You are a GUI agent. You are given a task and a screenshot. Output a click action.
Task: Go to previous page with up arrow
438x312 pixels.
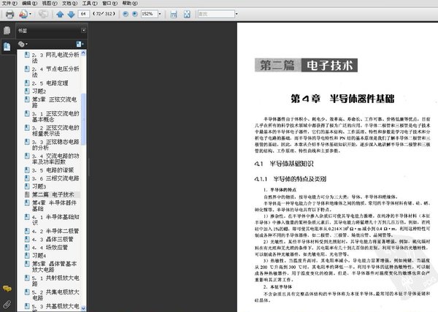[x=60, y=14]
